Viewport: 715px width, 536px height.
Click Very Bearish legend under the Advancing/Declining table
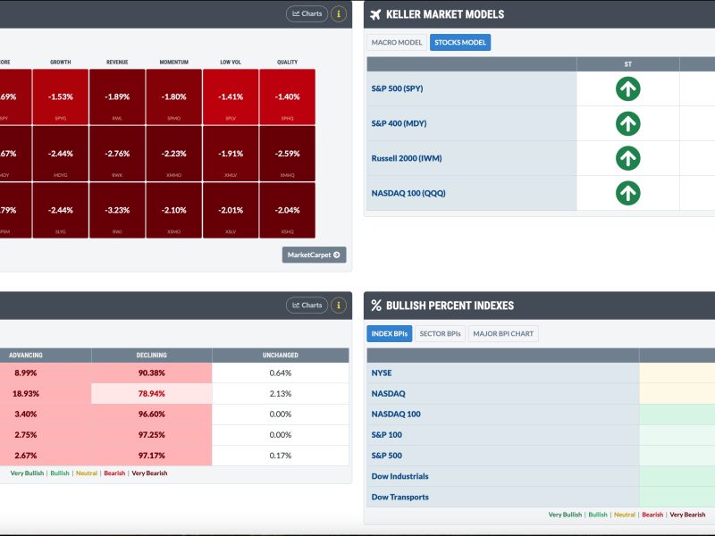149,473
